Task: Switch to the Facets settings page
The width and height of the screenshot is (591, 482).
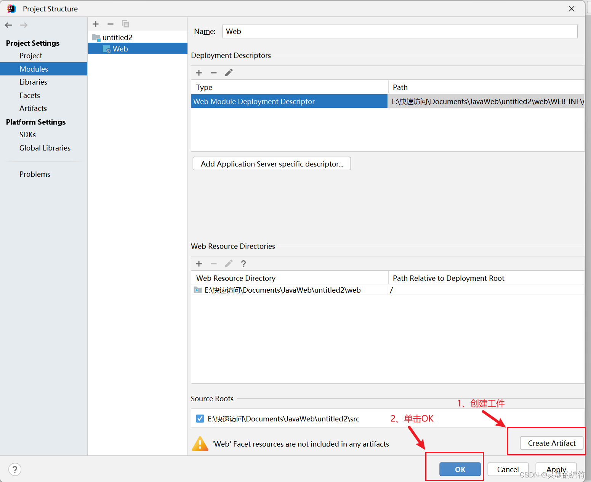Action: 30,95
